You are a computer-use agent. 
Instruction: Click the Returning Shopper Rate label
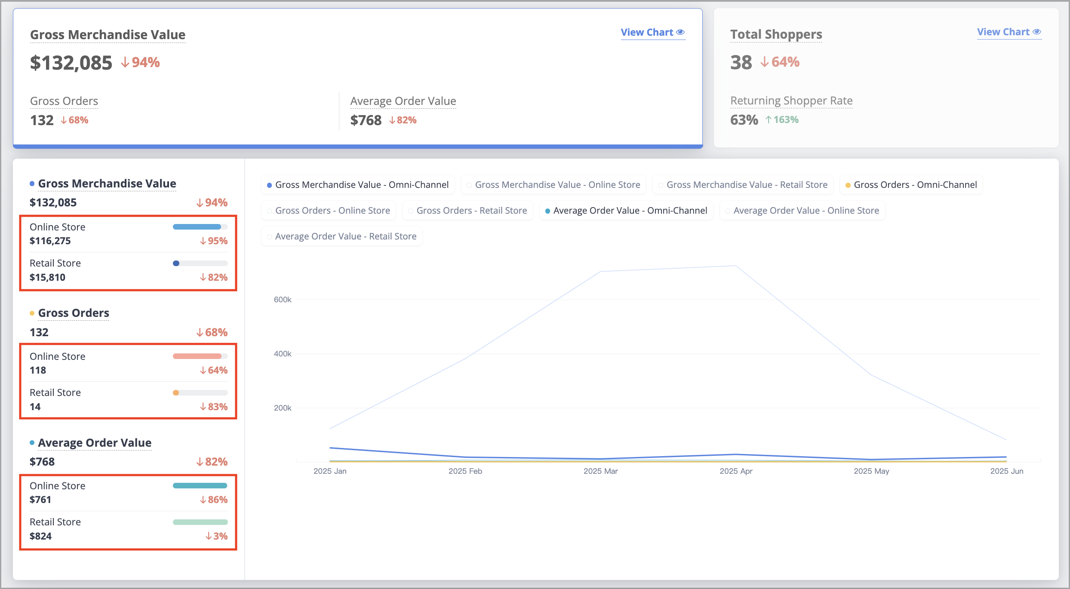click(x=791, y=101)
